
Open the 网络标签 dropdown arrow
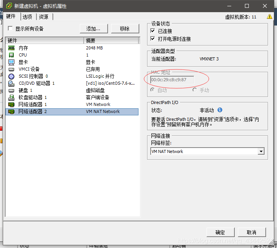(x=261, y=151)
